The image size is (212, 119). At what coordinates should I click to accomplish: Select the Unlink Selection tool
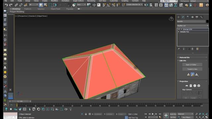tap(21, 5)
